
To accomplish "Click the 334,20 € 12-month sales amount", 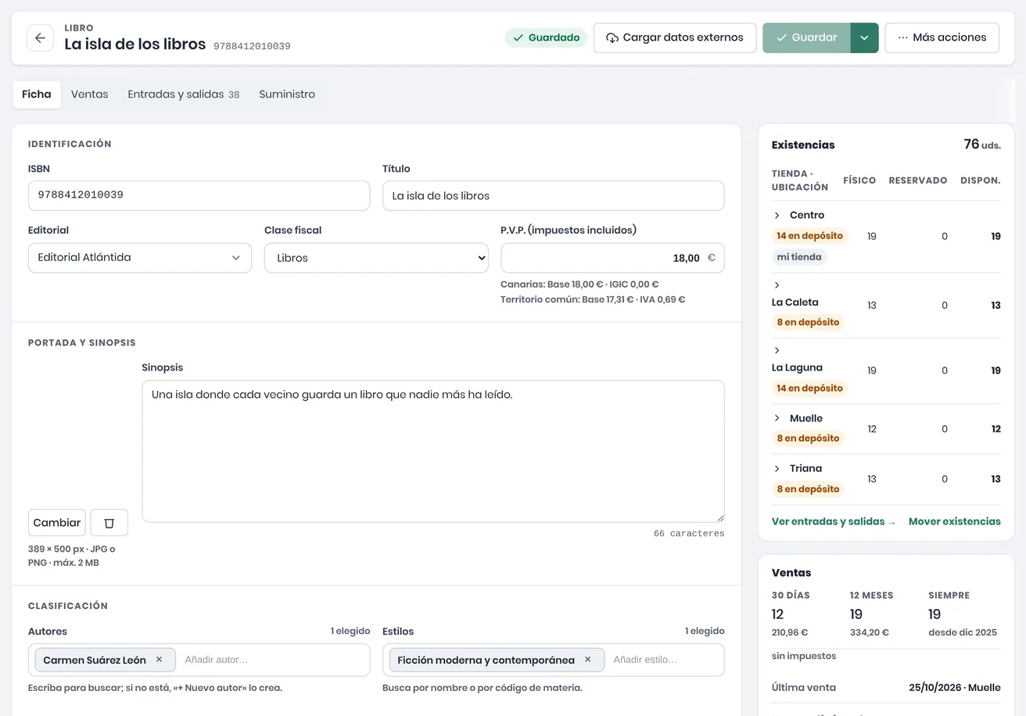I will [x=870, y=632].
